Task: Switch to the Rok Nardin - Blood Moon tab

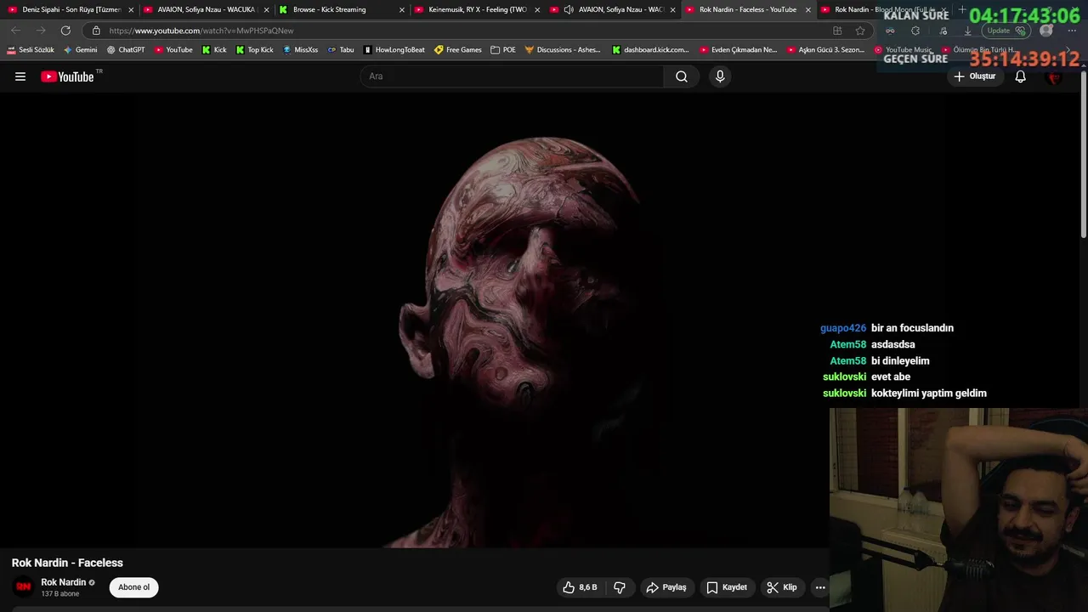Action: 884,9
